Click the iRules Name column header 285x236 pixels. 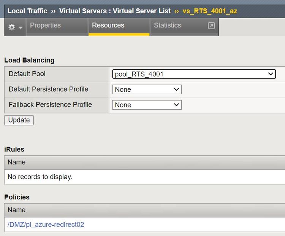(x=17, y=162)
